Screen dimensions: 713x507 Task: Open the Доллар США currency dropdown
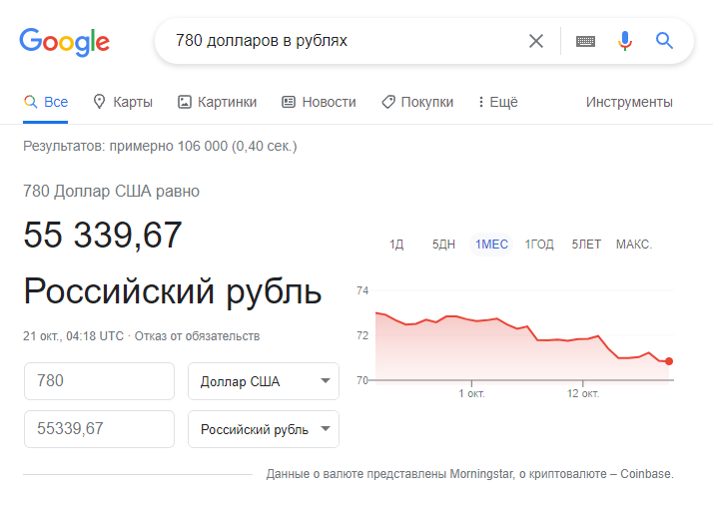tap(264, 381)
